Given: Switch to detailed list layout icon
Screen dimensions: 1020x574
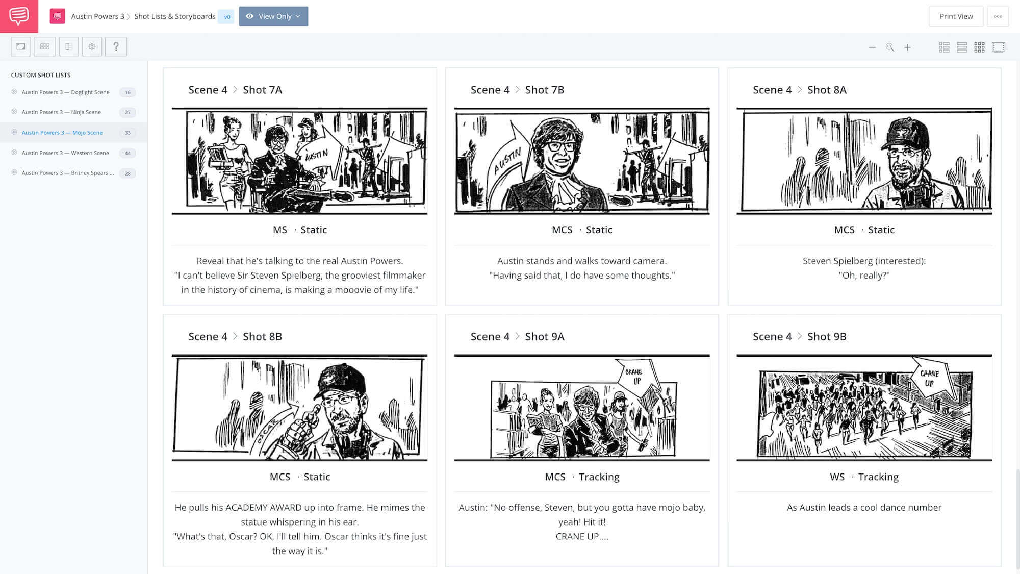Looking at the screenshot, I should 944,47.
